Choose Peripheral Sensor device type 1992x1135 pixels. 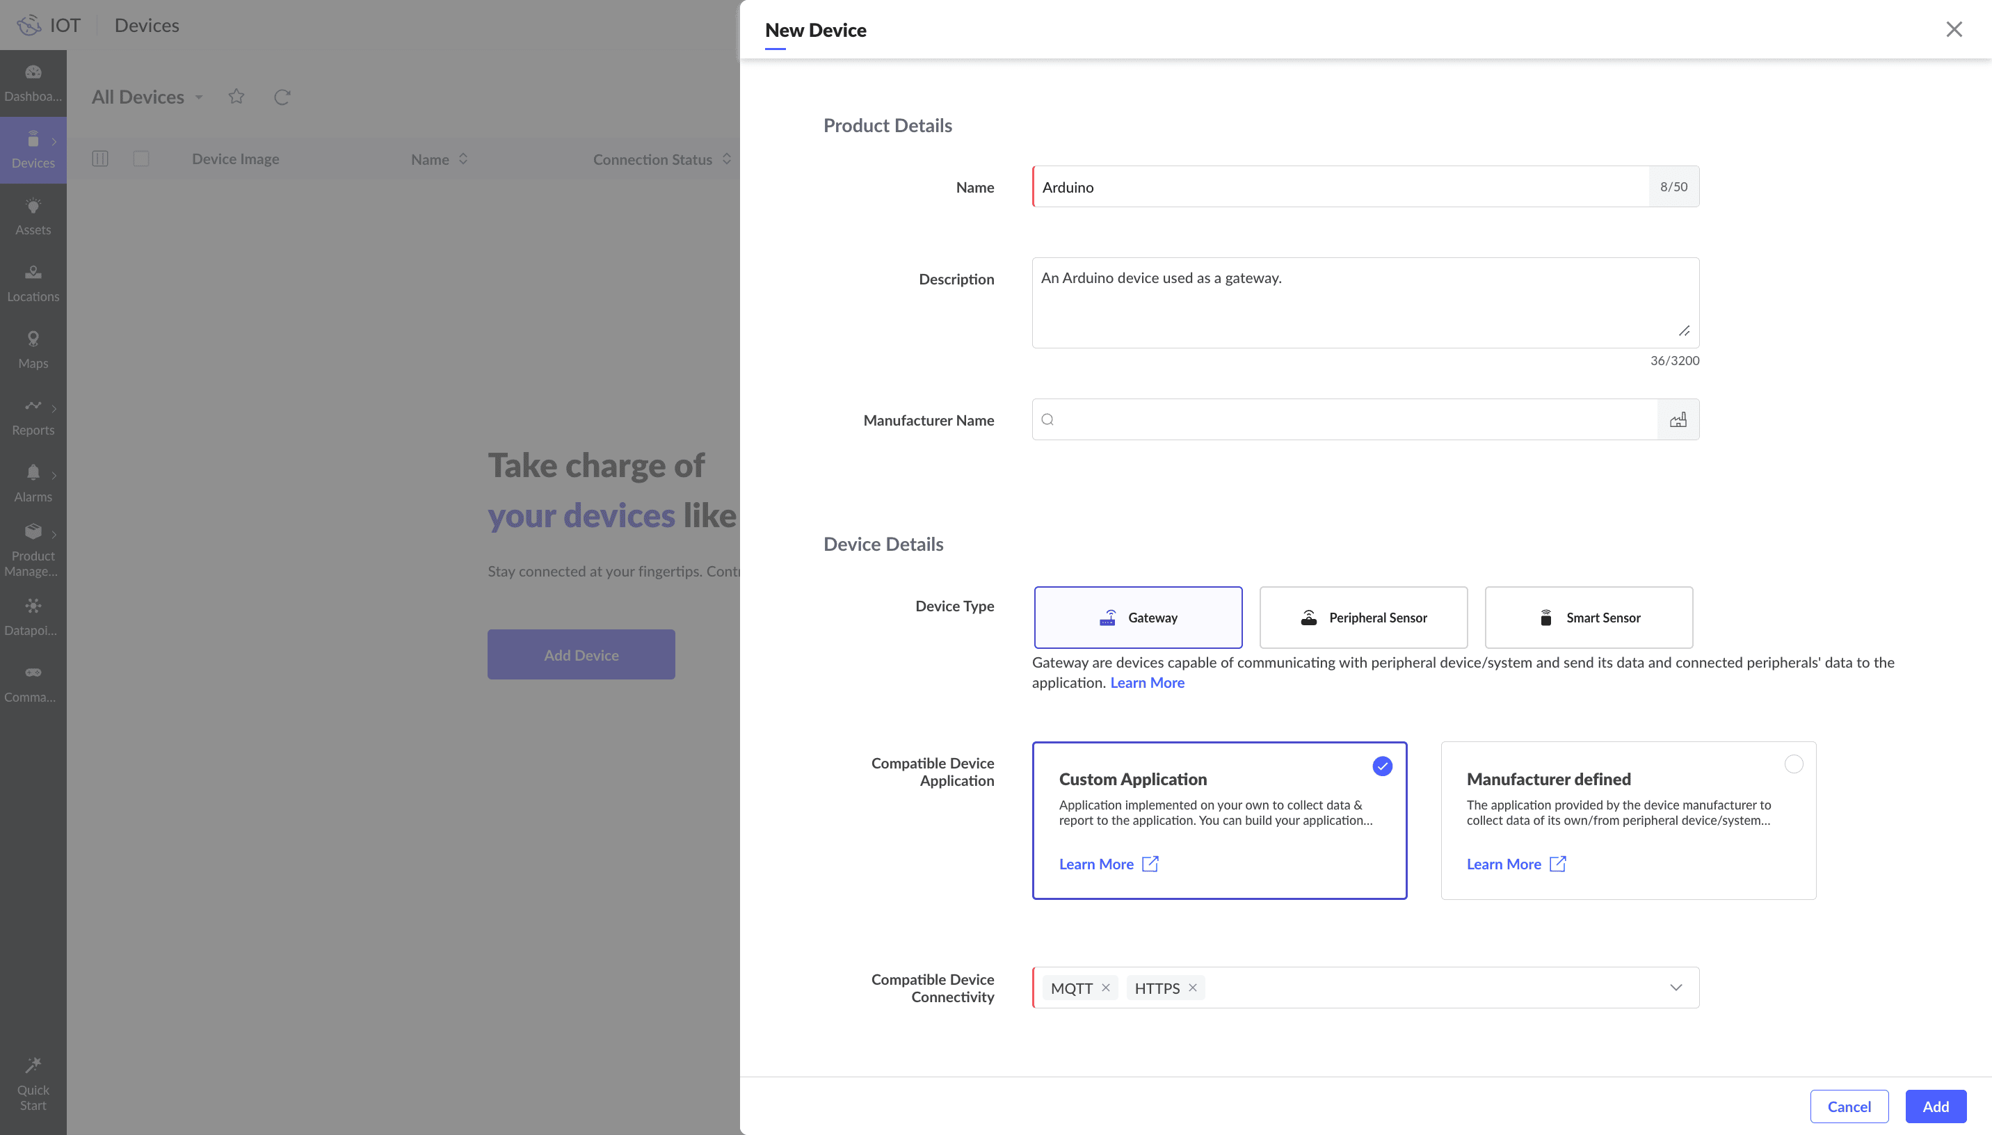pyautogui.click(x=1363, y=618)
